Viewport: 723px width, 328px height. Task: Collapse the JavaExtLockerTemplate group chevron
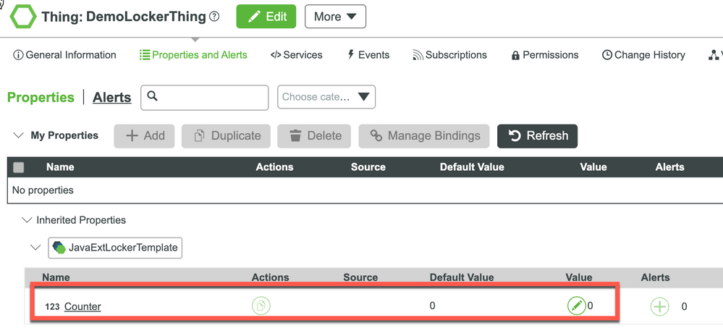[35, 248]
